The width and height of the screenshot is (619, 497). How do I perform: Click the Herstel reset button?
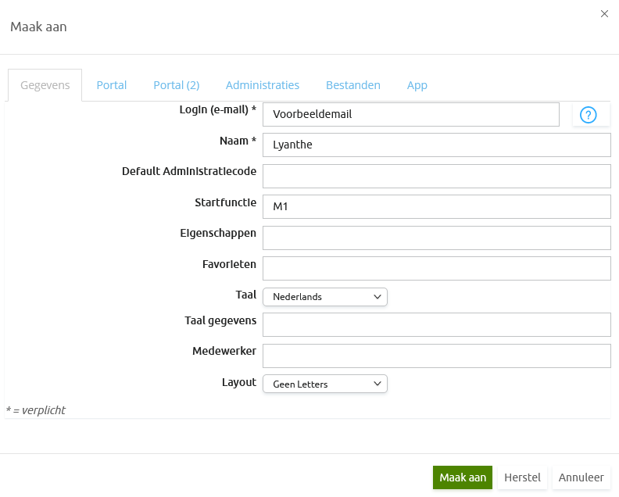pyautogui.click(x=522, y=477)
